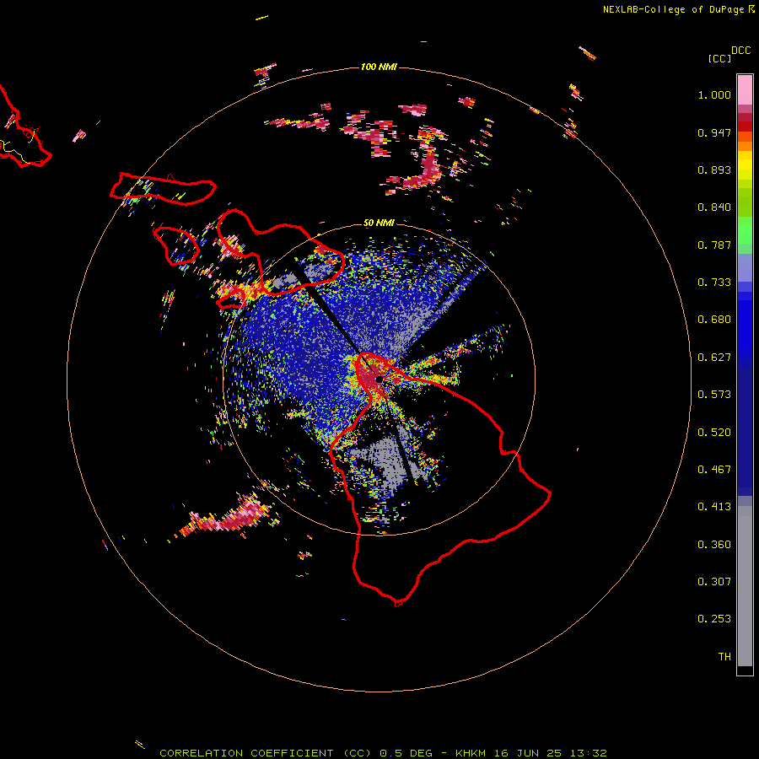Click the 0.627 legend value
The image size is (759, 759).
click(714, 358)
